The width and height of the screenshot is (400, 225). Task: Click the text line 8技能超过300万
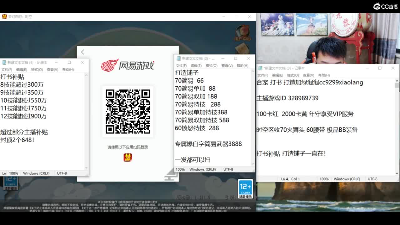tap(22, 85)
